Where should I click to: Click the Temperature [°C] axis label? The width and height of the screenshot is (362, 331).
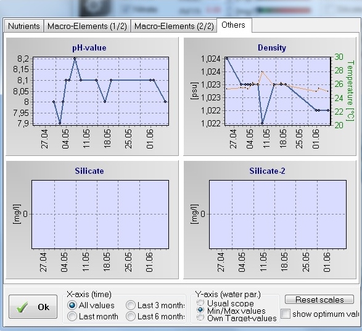[x=350, y=91]
